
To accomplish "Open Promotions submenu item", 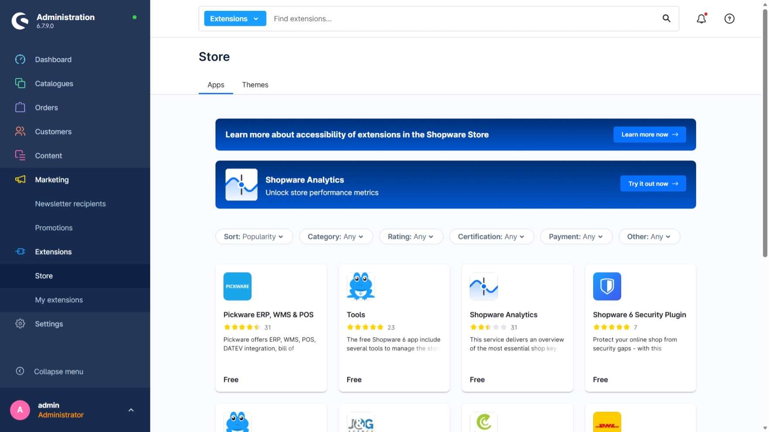I will pyautogui.click(x=54, y=228).
